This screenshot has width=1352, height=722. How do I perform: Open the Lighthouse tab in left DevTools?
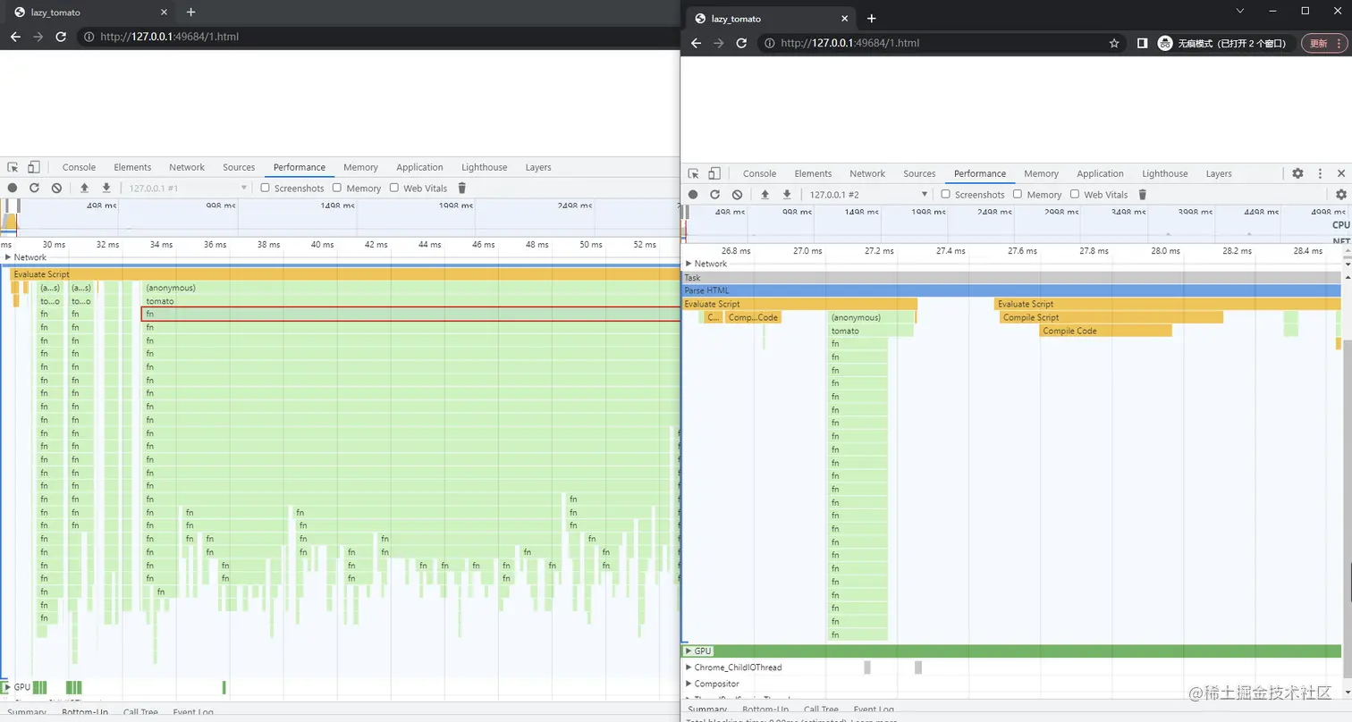[x=484, y=167]
